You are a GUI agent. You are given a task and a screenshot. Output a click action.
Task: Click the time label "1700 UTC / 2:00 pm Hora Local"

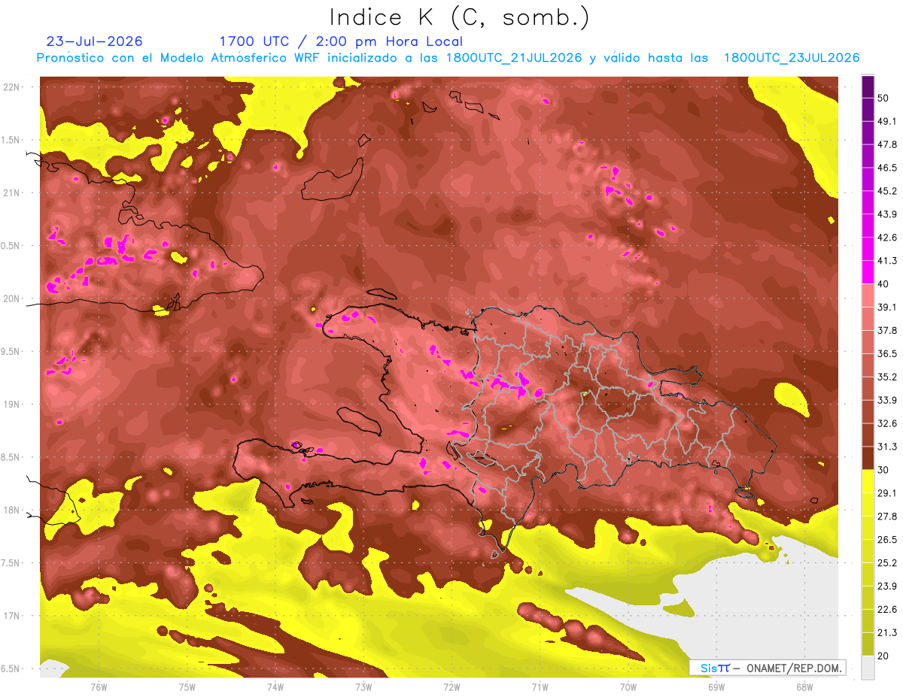(341, 41)
